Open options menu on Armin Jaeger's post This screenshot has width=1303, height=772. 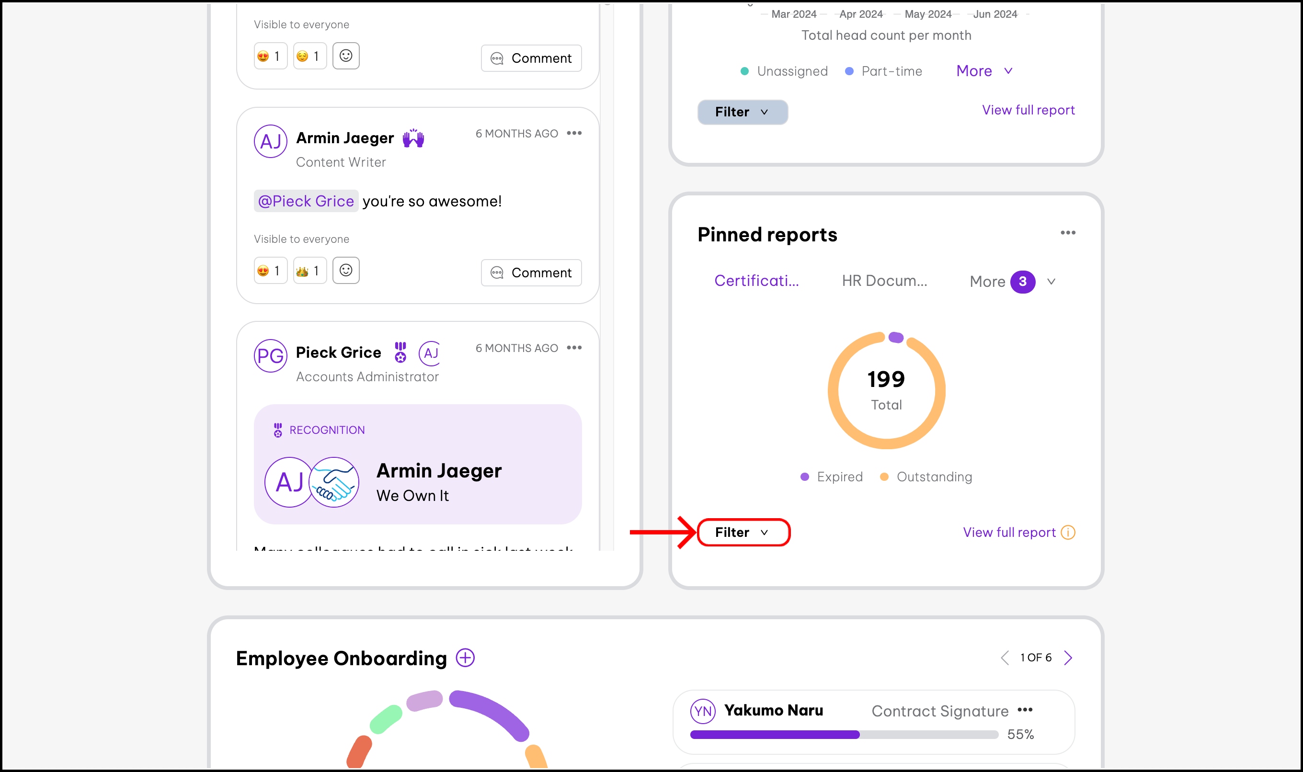pos(574,134)
